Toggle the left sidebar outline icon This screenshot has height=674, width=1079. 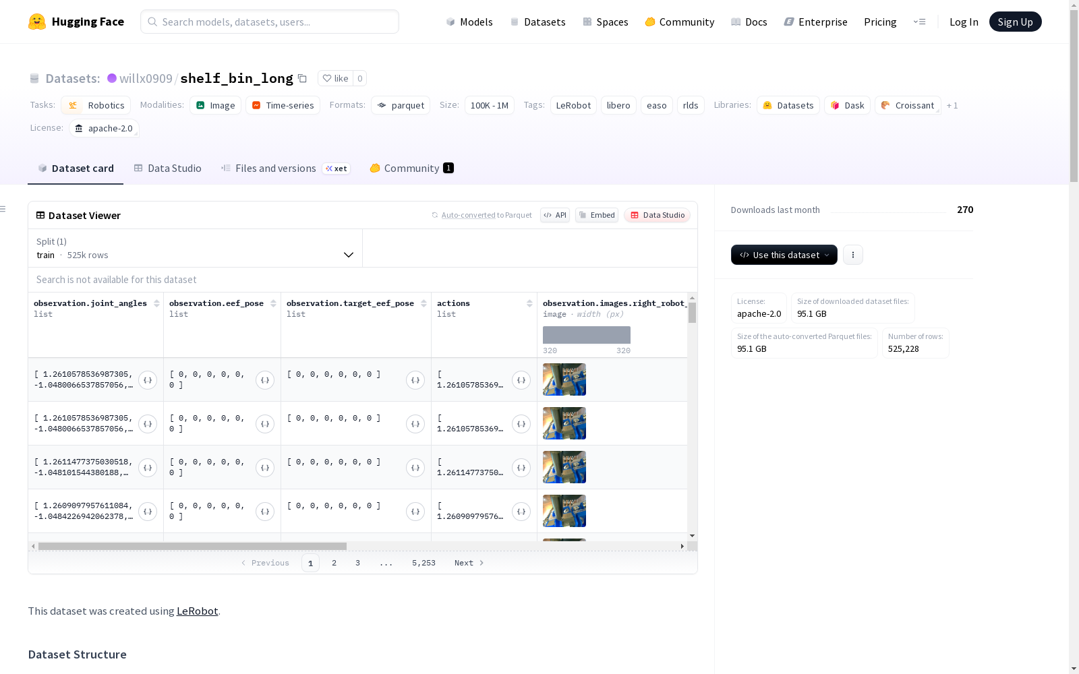pos(3,209)
